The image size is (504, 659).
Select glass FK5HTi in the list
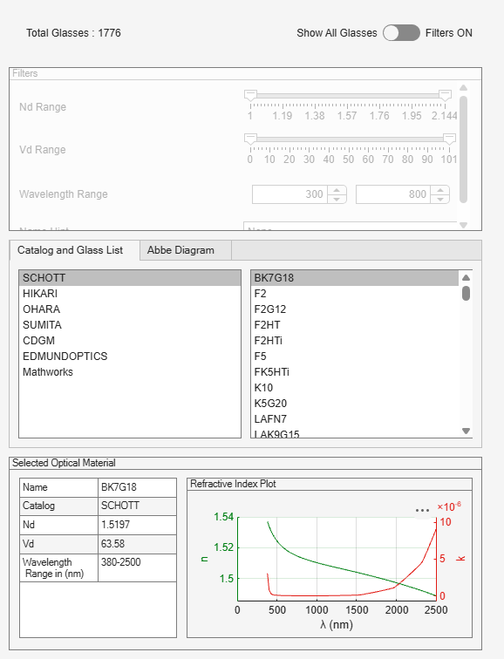355,372
